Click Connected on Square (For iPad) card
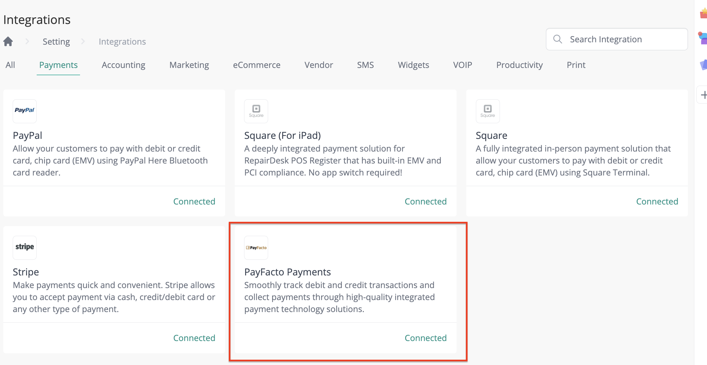The height and width of the screenshot is (365, 707). [426, 201]
